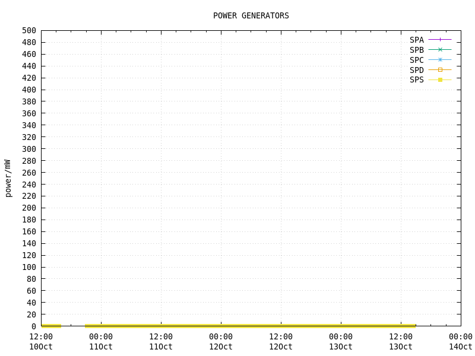475x356 pixels.
Task: Click the 12:00 12Oct x-axis tick label
Action: [x=281, y=342]
